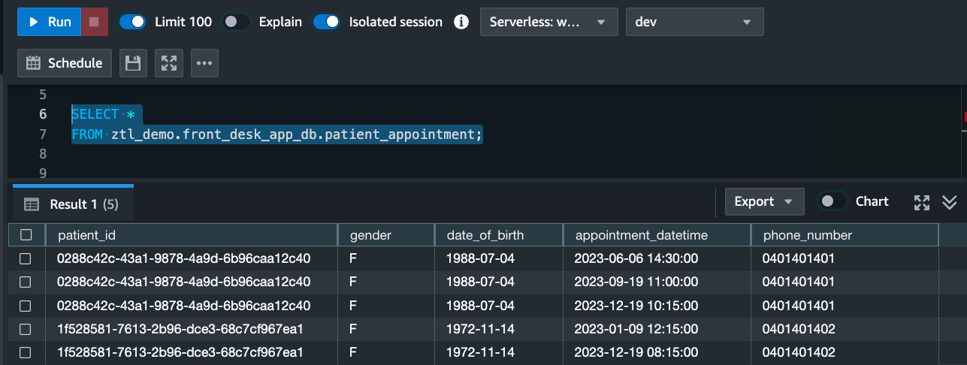Collapse results panel with double chevron icon
Image resolution: width=967 pixels, height=365 pixels.
tap(950, 202)
